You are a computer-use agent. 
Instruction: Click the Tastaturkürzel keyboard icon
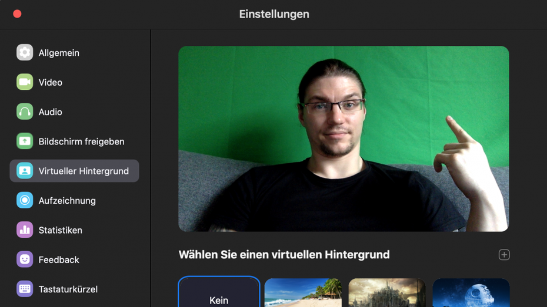[x=25, y=289]
